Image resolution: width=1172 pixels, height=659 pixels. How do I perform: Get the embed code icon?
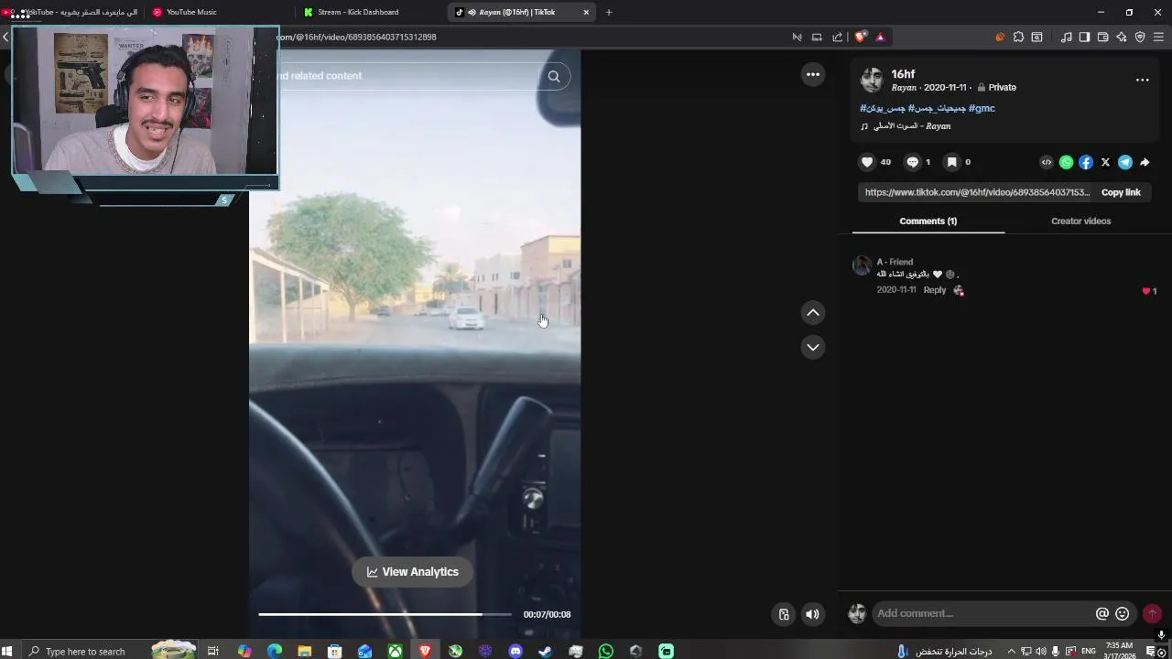point(1047,162)
